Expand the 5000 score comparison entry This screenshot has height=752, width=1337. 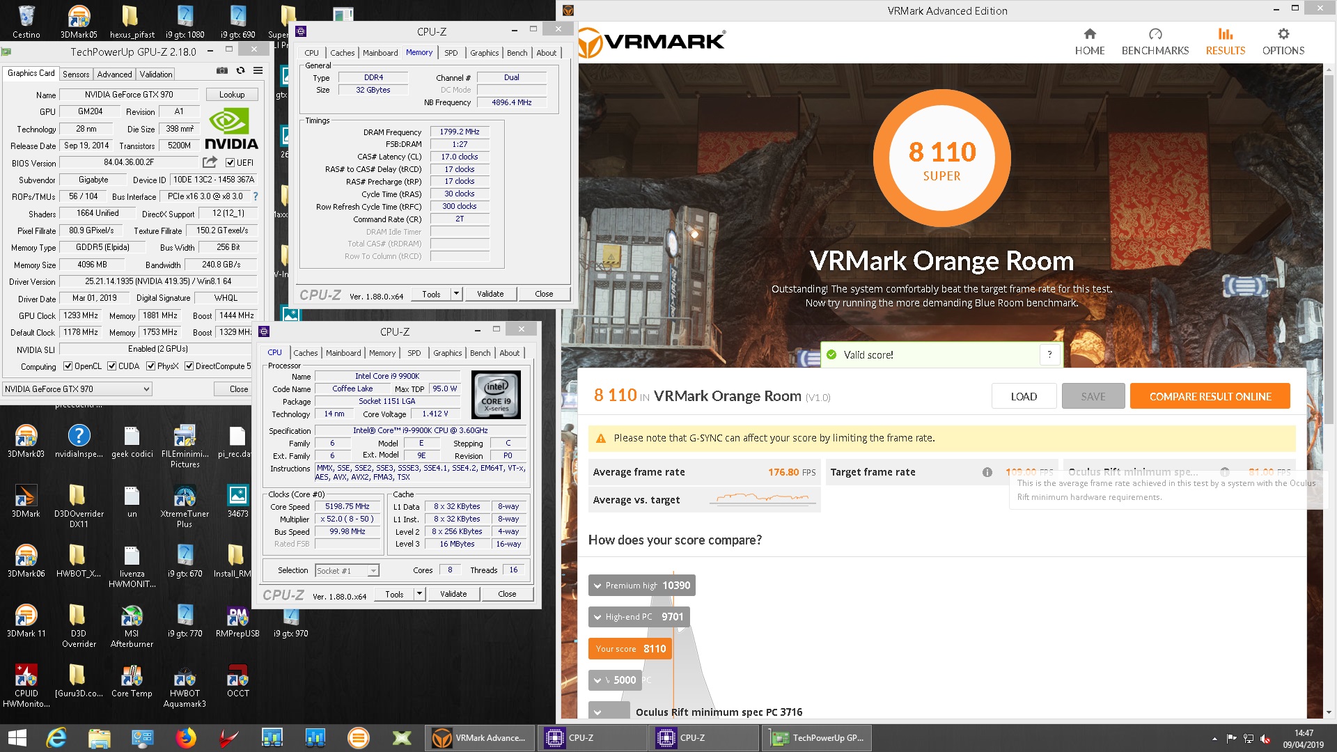[x=613, y=680]
